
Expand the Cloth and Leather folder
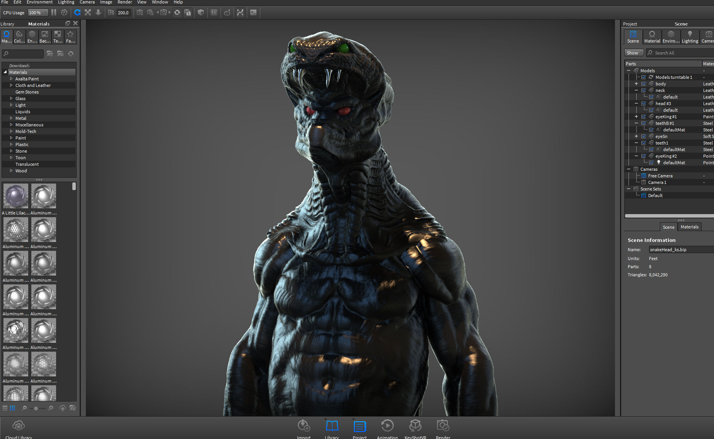(x=11, y=85)
